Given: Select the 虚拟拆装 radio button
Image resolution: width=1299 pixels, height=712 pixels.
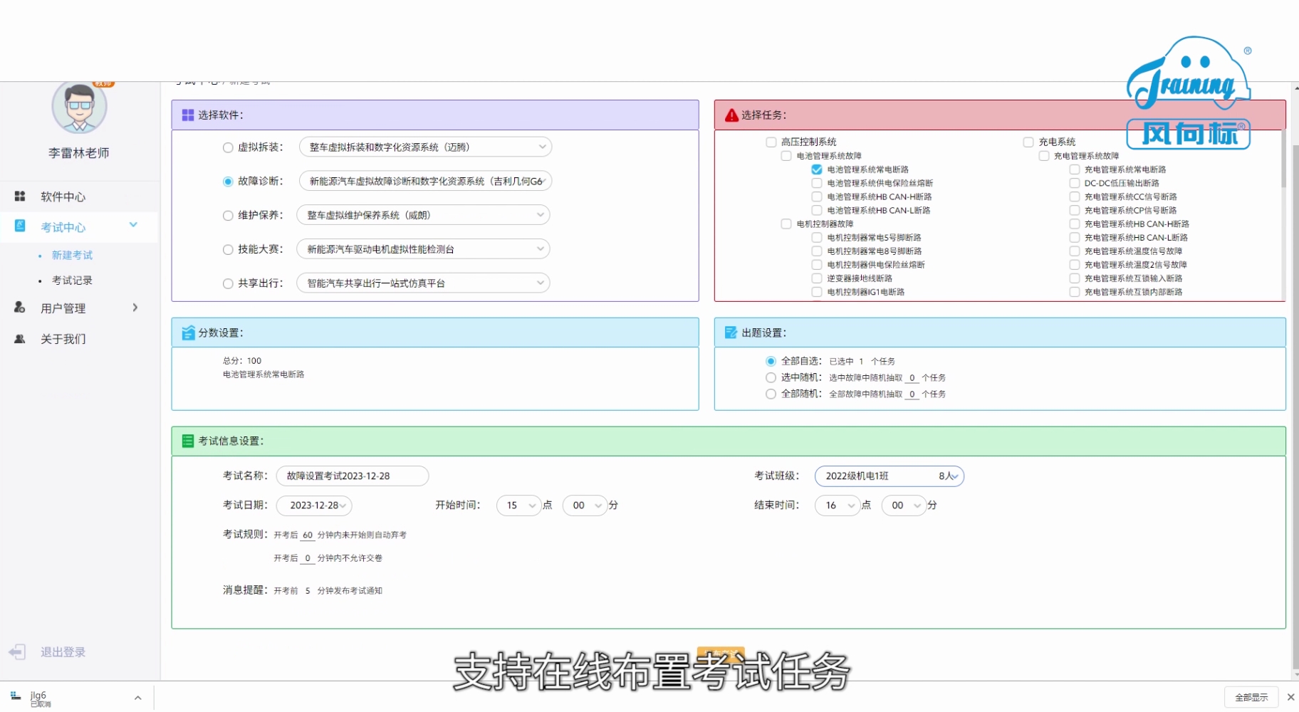Looking at the screenshot, I should 228,147.
